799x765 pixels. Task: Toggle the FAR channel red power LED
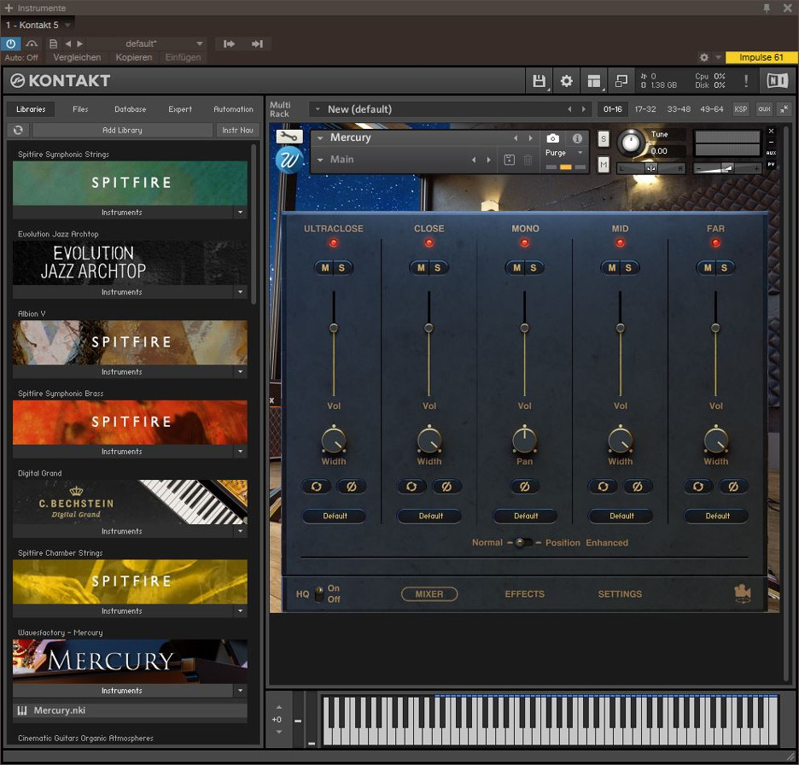[716, 243]
